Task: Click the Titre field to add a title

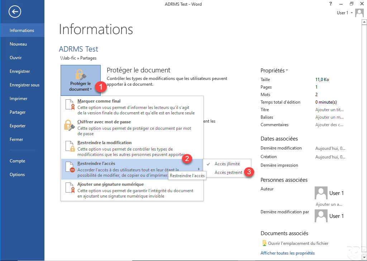Action: click(x=330, y=110)
